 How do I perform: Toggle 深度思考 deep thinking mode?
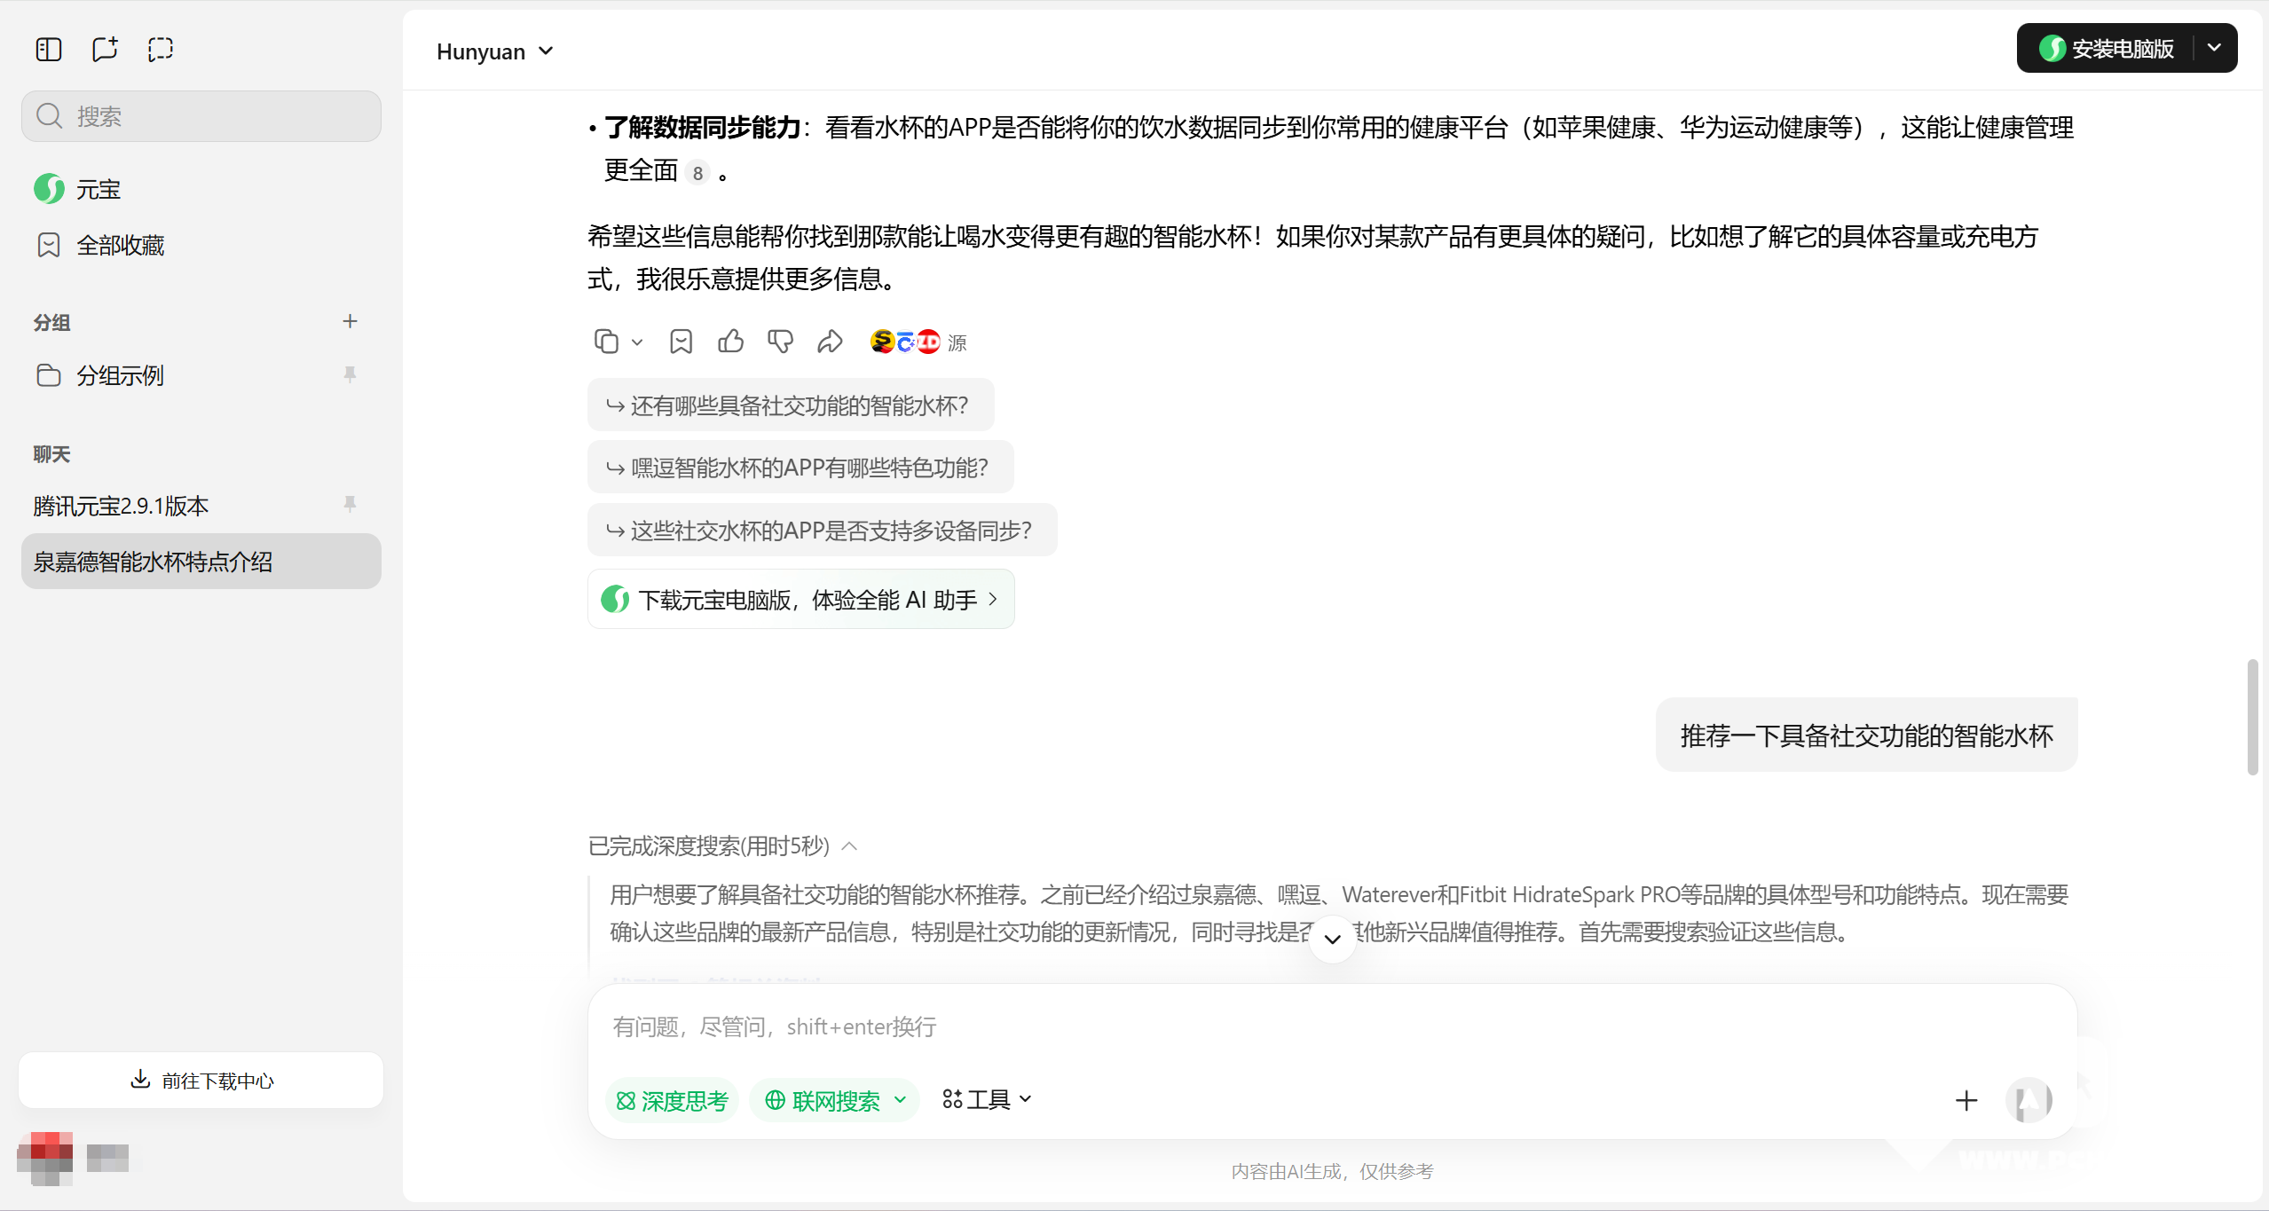(673, 1100)
